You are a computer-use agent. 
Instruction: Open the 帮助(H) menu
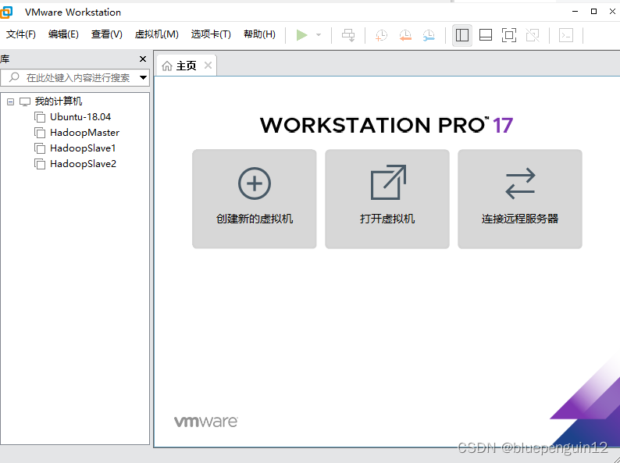click(259, 34)
